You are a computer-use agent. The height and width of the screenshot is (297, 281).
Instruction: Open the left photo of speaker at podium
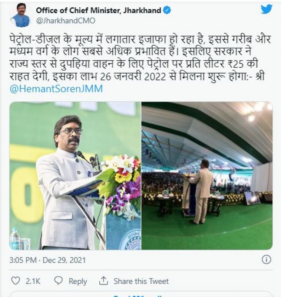(x=75, y=176)
